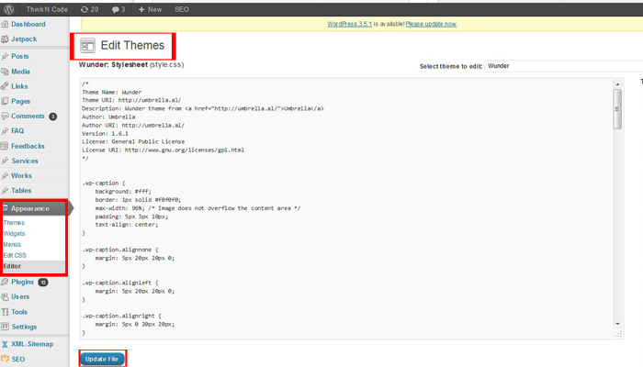Click the Services pin icon
The width and height of the screenshot is (643, 367).
(5, 161)
